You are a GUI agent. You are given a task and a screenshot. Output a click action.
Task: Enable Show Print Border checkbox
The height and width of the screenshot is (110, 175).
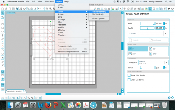(x=129, y=75)
